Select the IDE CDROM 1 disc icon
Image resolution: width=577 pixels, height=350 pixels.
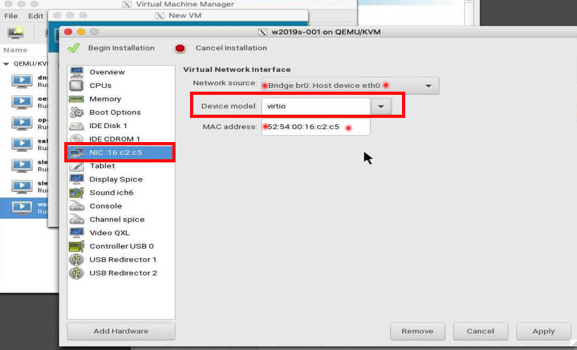click(77, 139)
